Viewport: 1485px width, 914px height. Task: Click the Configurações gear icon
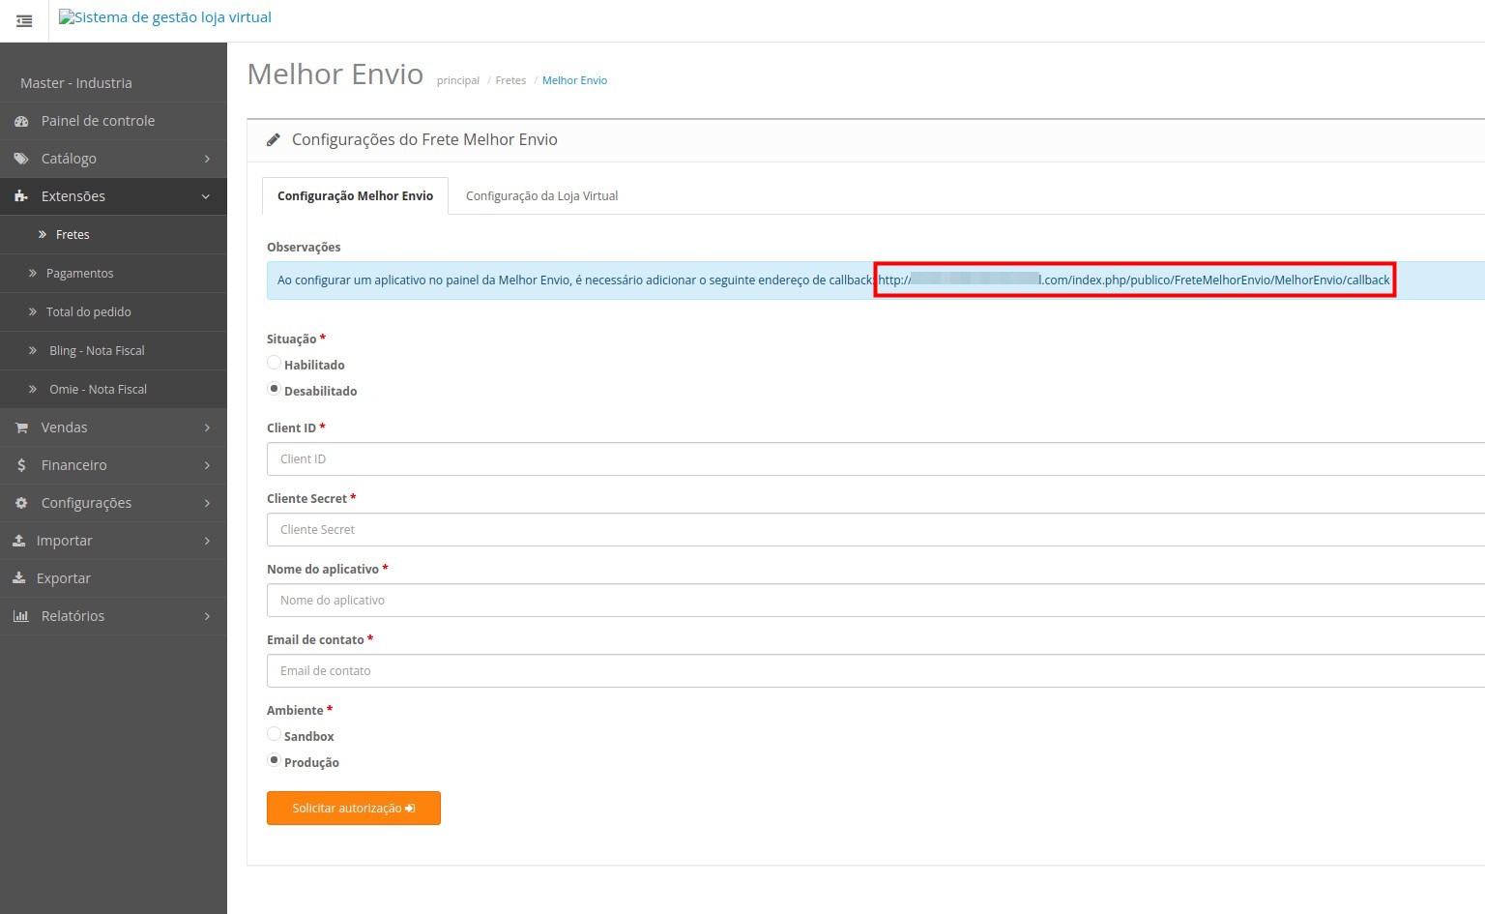pyautogui.click(x=21, y=503)
